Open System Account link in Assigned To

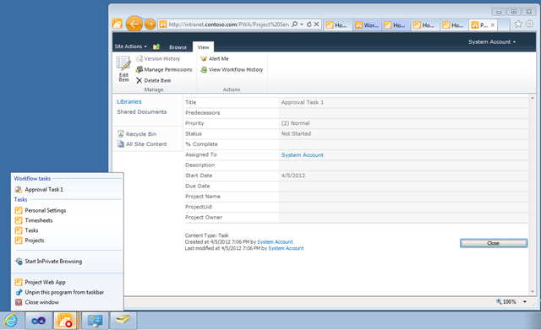pos(303,155)
